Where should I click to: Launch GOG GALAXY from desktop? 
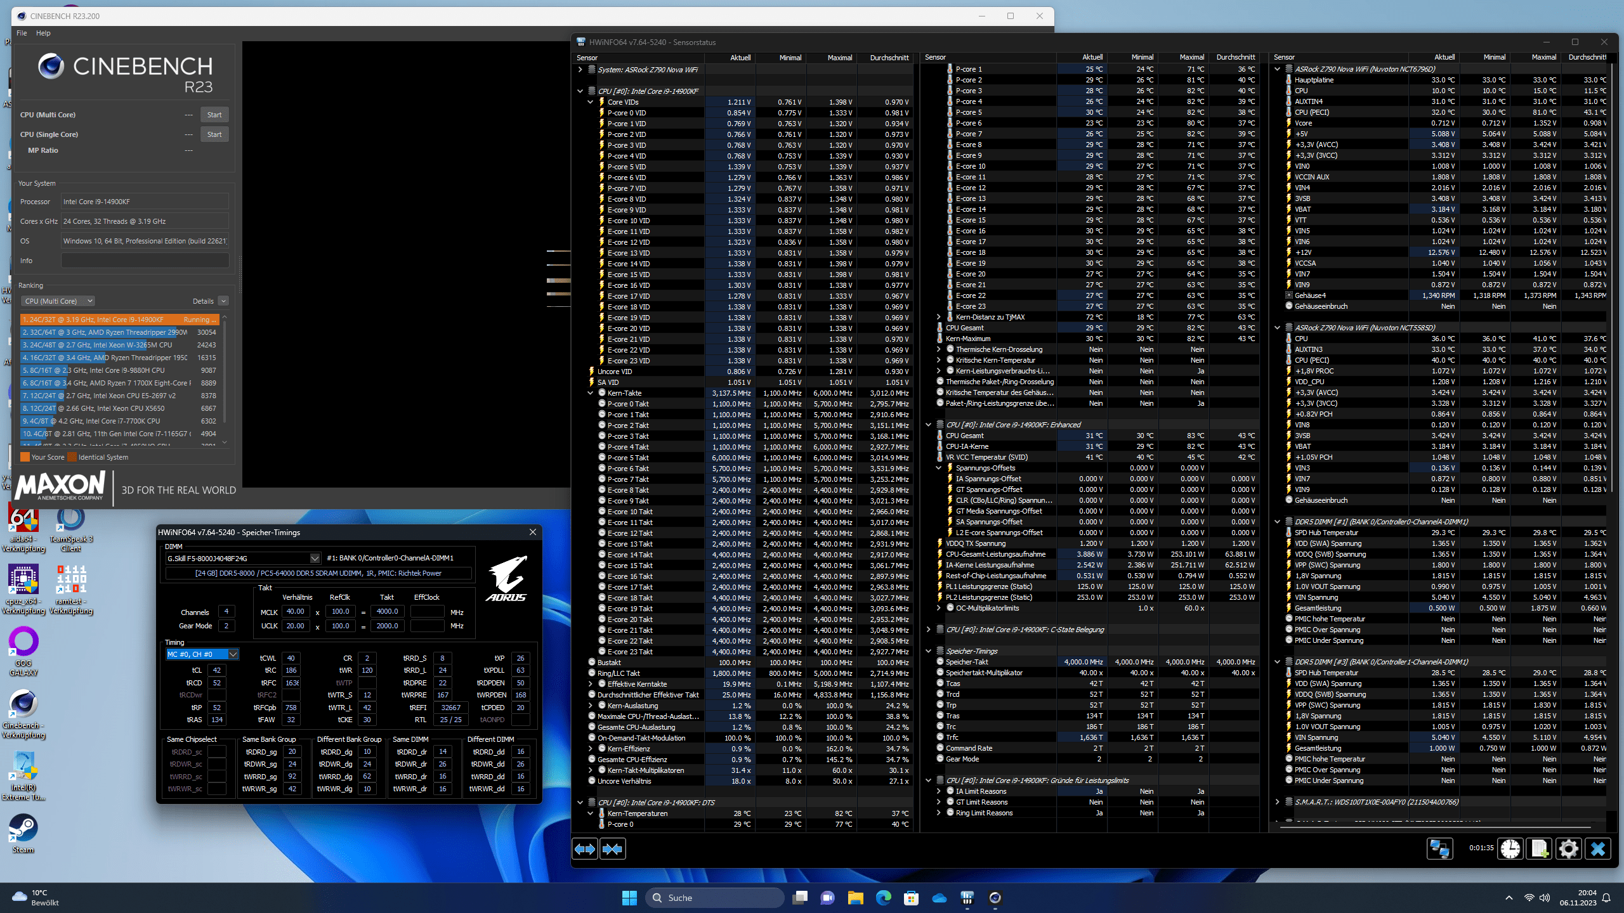(23, 651)
